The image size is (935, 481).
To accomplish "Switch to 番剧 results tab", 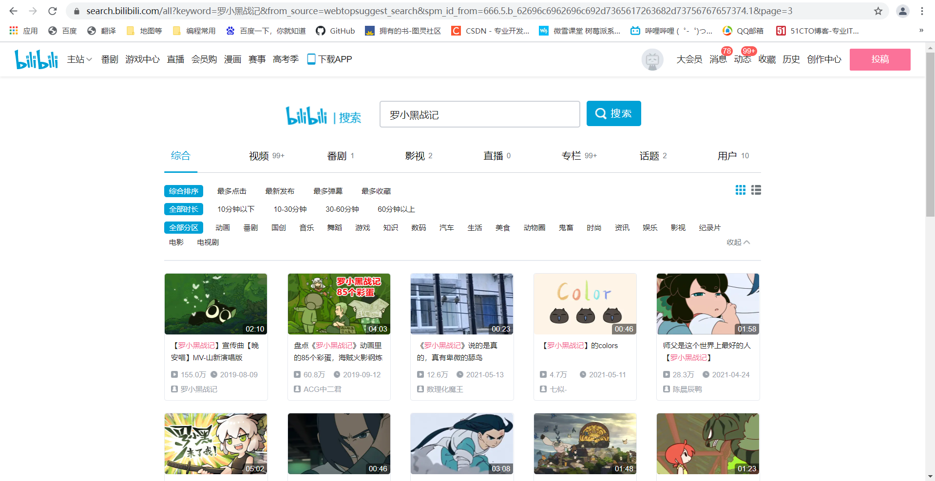I will click(x=341, y=156).
